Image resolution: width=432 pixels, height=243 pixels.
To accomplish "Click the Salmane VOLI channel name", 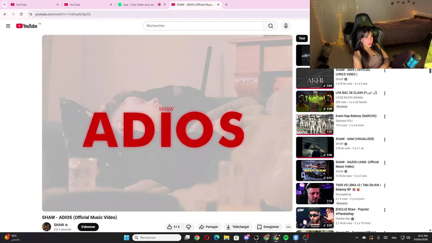I will coord(344,121).
